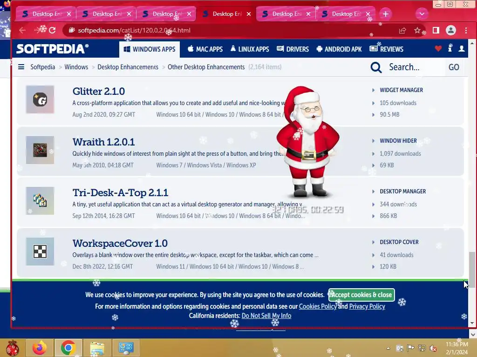477x357 pixels.
Task: Open WorkspaceCover 1.0 app page
Action: tap(120, 243)
